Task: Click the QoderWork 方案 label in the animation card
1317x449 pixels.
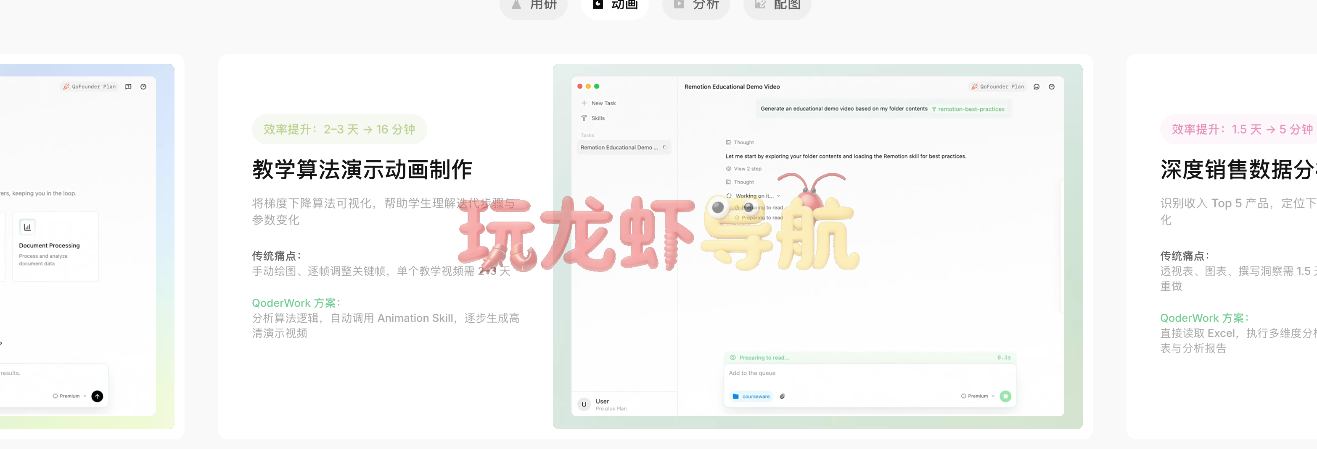Action: [296, 303]
